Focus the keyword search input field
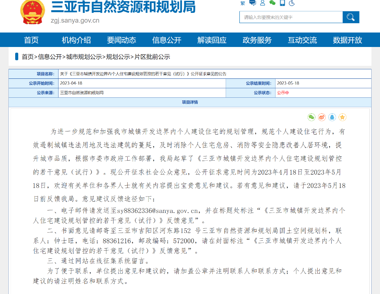 point(291,17)
